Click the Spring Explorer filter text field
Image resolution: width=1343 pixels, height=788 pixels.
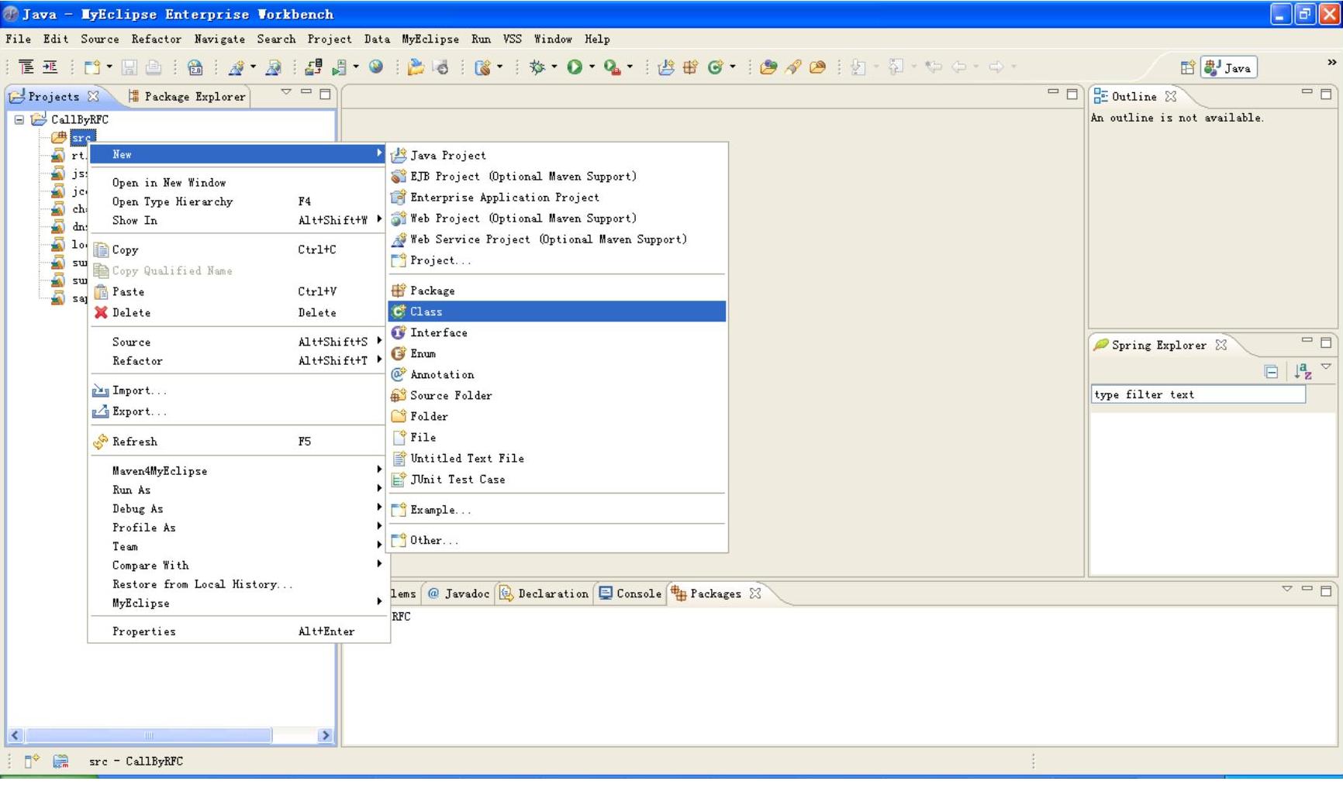tap(1198, 394)
